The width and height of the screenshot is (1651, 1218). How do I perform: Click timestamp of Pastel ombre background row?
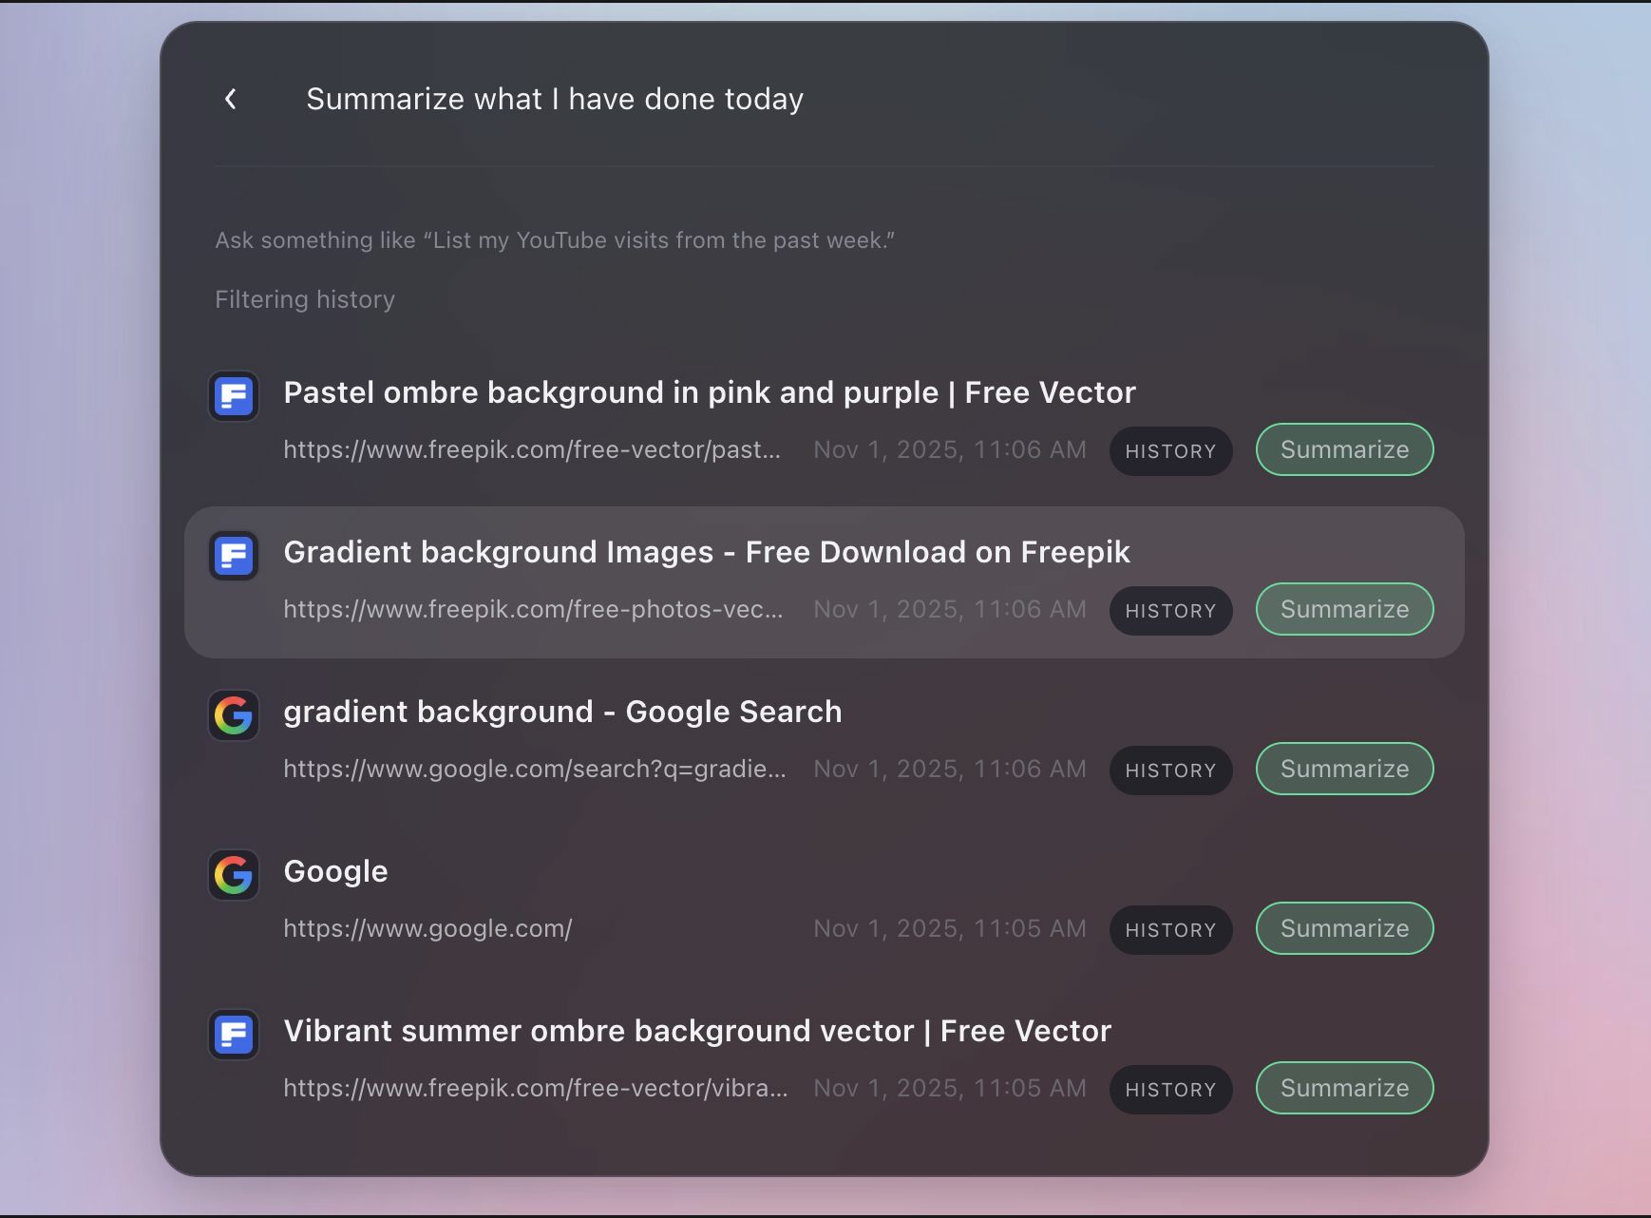pyautogui.click(x=950, y=449)
